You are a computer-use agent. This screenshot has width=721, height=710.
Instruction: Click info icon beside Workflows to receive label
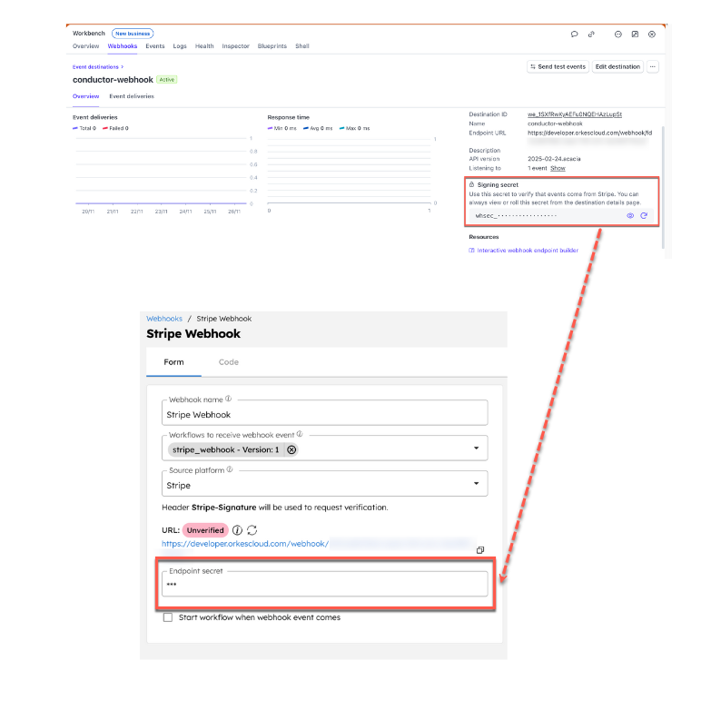click(300, 434)
